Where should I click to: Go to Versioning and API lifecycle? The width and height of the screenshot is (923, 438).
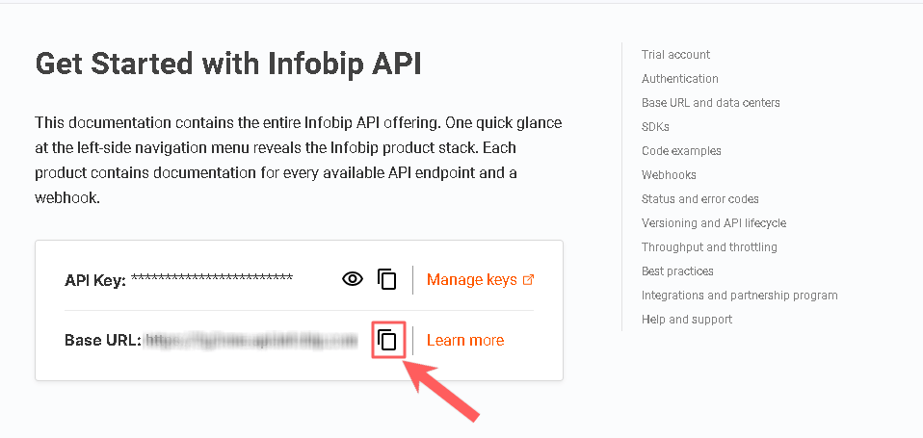click(713, 223)
